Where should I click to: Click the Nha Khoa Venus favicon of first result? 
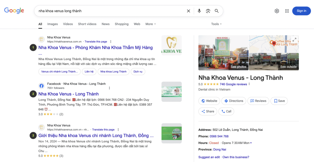pos(41,39)
